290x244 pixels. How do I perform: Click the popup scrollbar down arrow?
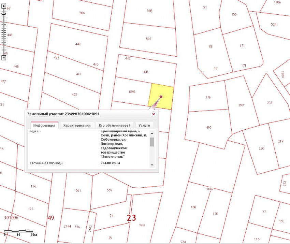(x=152, y=165)
